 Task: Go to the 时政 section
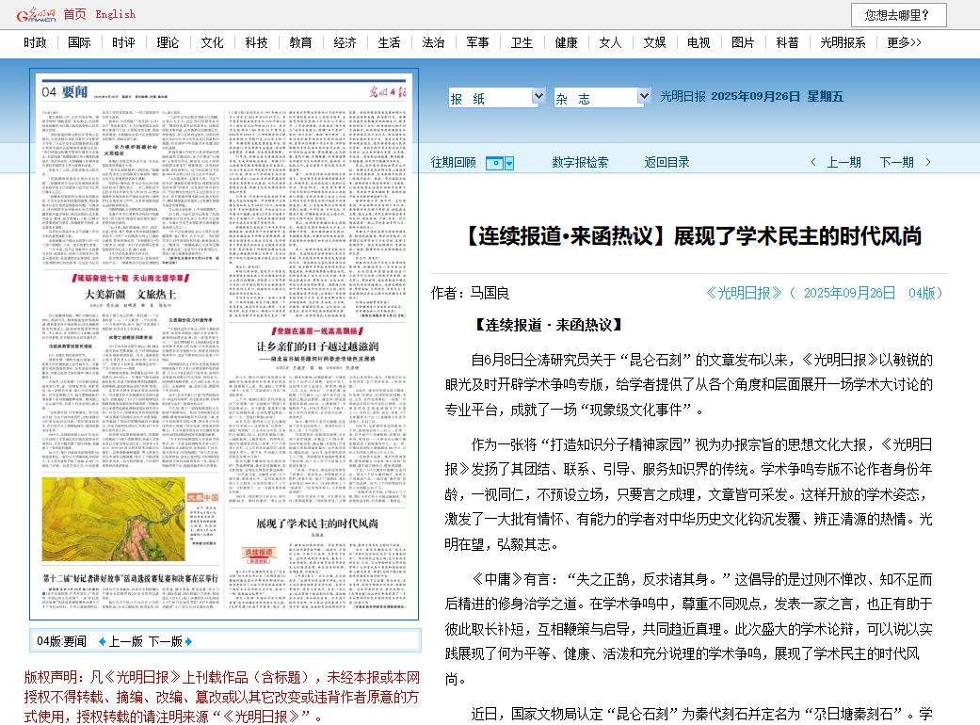[x=35, y=42]
